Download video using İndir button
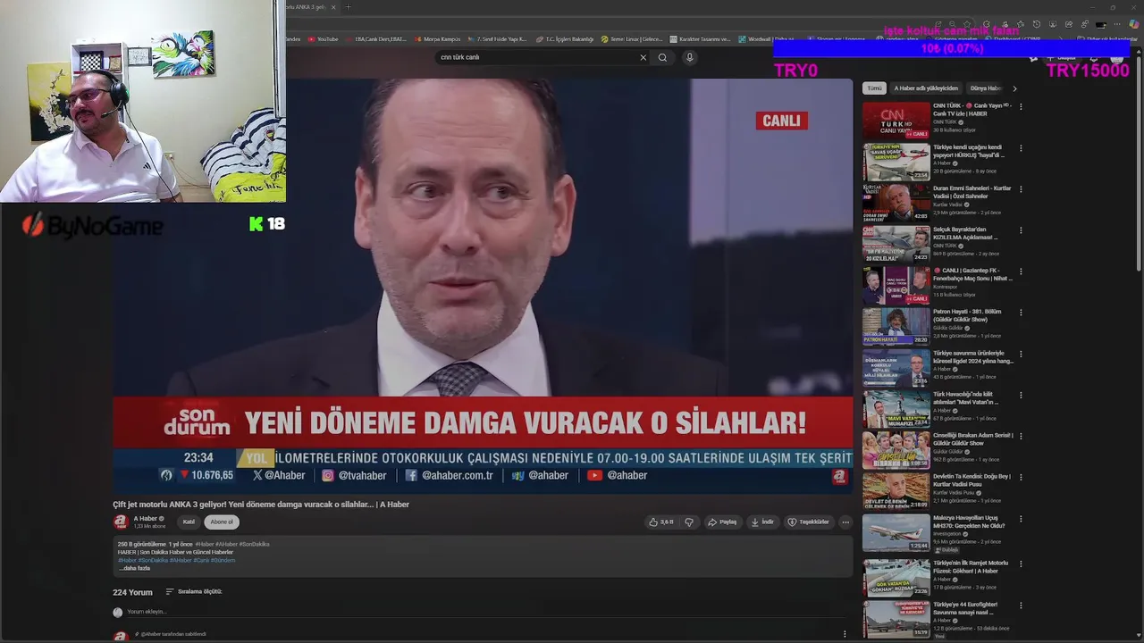1144x643 pixels. [x=762, y=522]
